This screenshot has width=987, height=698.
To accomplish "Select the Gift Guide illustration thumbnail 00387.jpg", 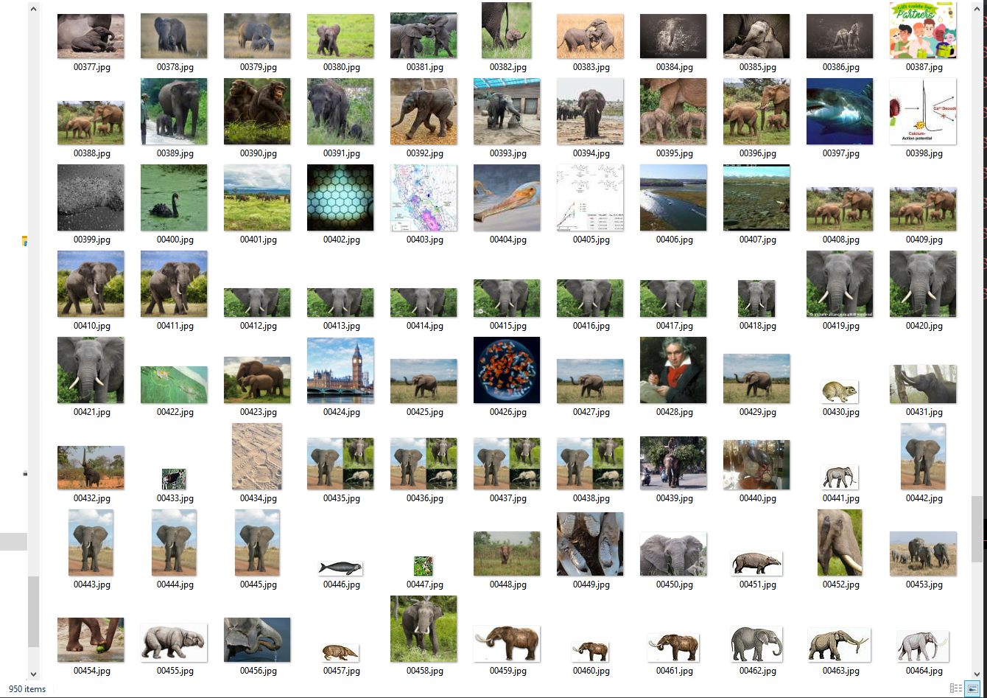I will pos(923,30).
